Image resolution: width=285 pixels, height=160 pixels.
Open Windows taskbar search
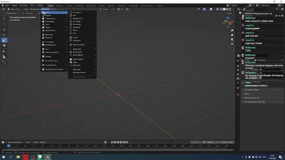(11, 157)
